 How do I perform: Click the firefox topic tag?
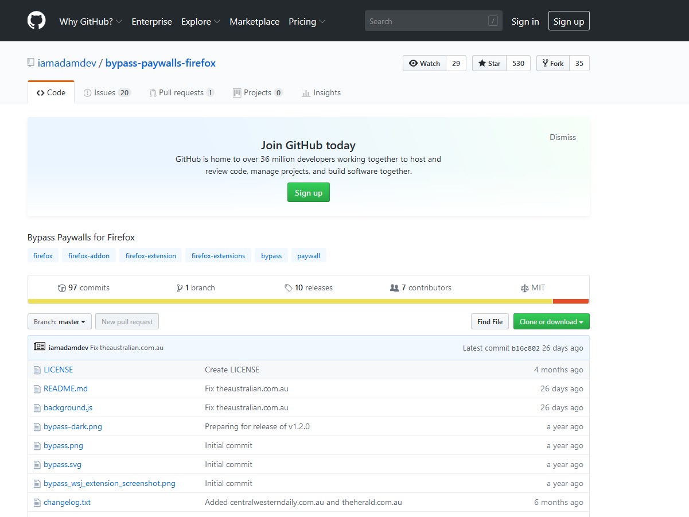tap(43, 255)
